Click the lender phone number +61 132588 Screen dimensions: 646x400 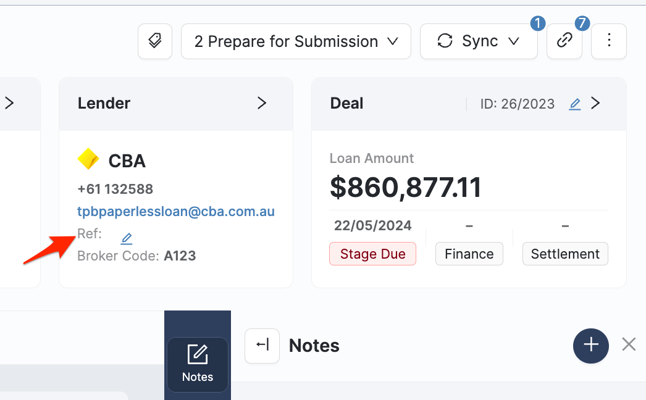(115, 189)
